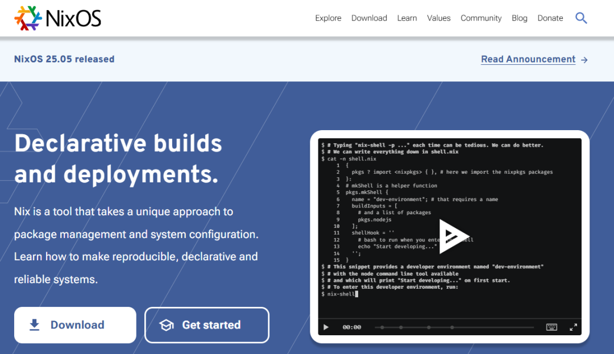Go to the Download nav item
614x354 pixels.
pos(369,18)
